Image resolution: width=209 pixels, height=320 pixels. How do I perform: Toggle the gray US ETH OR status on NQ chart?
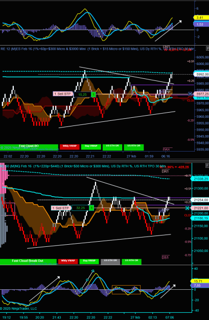click(x=110, y=262)
